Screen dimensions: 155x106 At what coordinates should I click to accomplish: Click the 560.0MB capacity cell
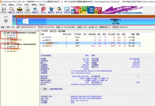pyautogui.click(x=131, y=46)
